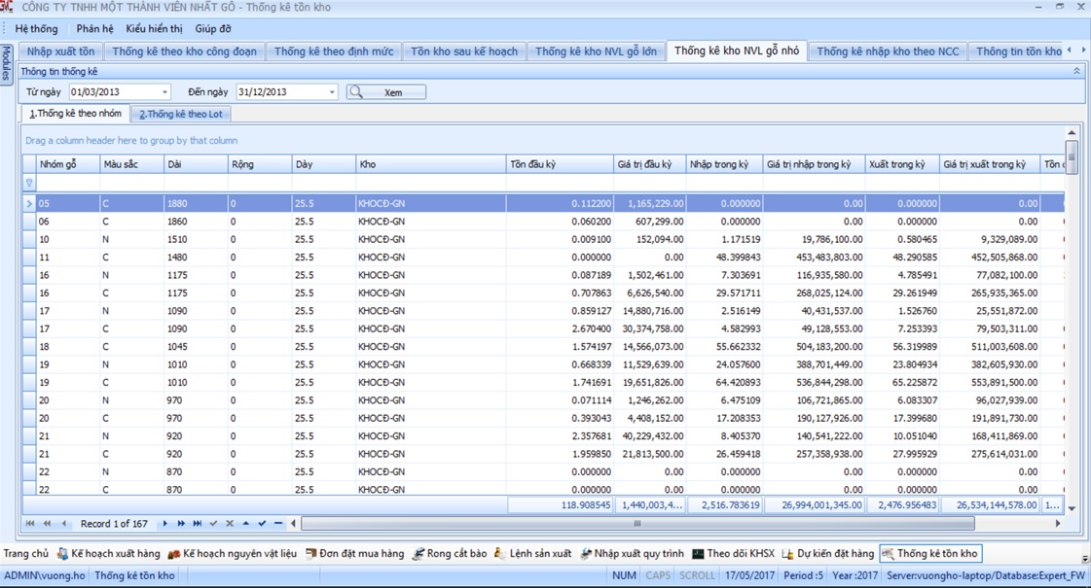Screen dimensions: 1091x588
Task: Click horizontal scrollbar right arrow
Action: 1058,523
